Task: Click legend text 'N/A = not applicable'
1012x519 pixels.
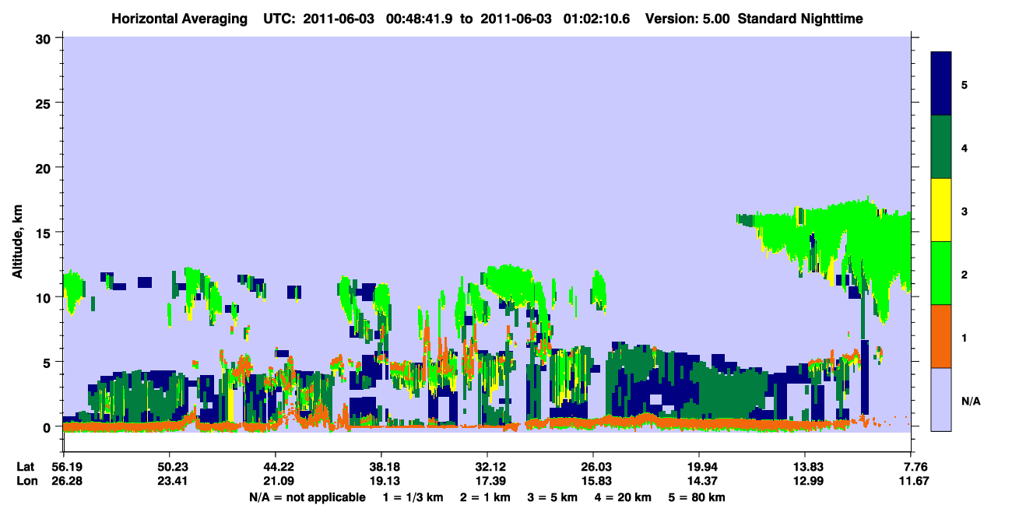Action: coord(307,496)
